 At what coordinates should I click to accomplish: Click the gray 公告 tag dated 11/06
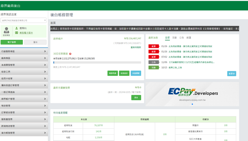(x=154, y=62)
